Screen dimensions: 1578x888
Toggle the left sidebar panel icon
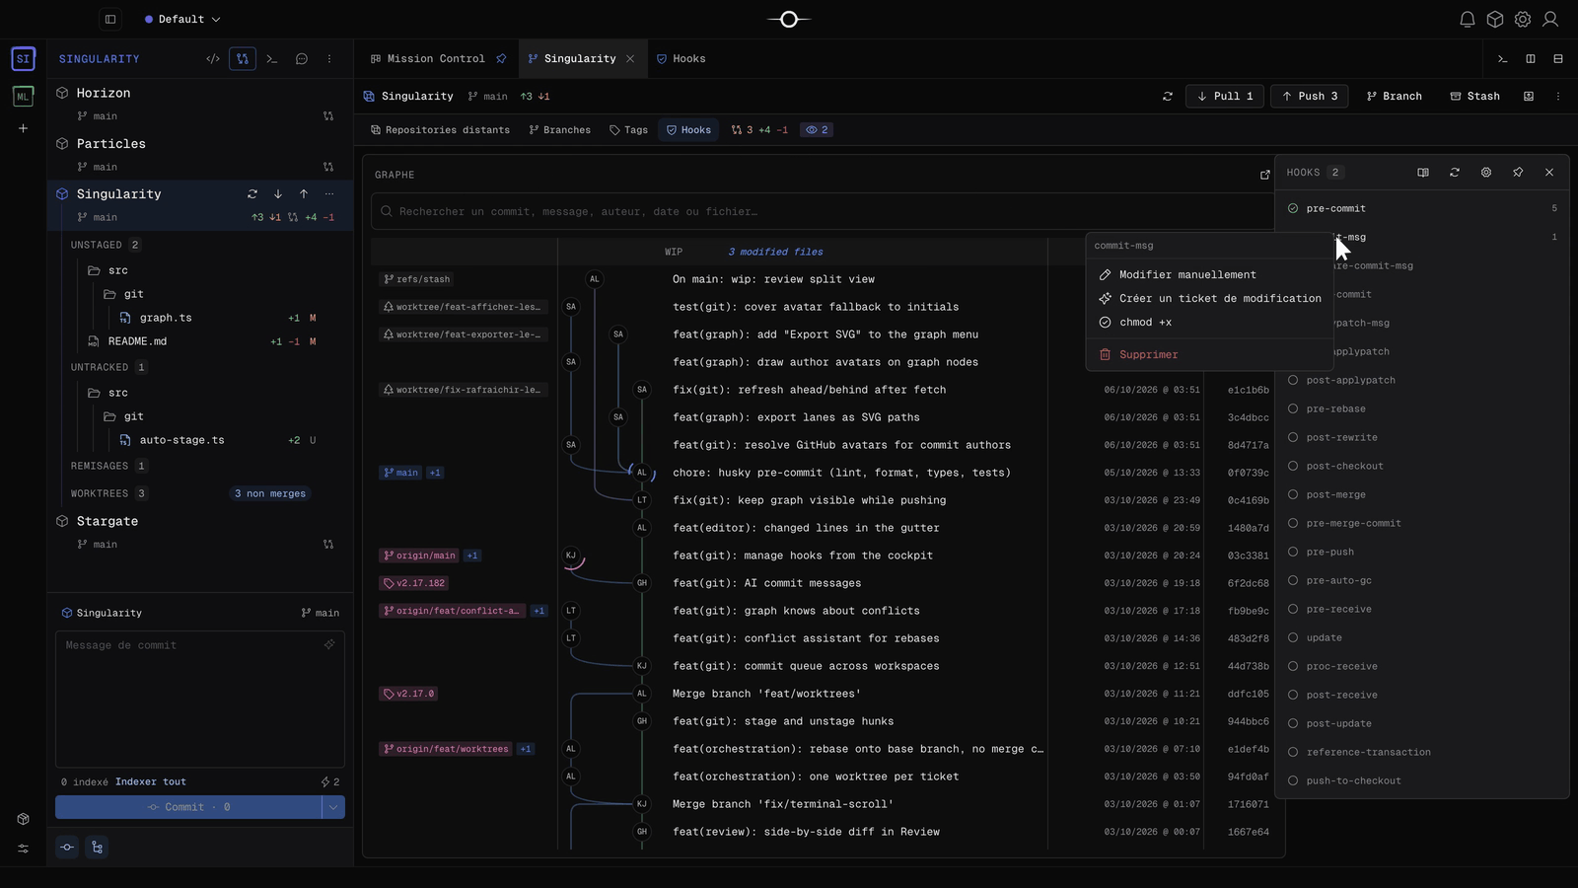pyautogui.click(x=110, y=19)
